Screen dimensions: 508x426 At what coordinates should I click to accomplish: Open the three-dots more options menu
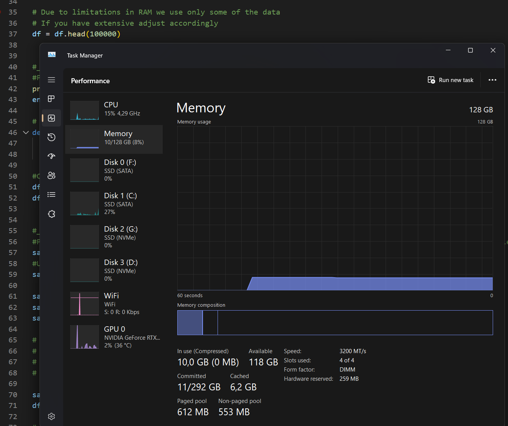pyautogui.click(x=492, y=80)
